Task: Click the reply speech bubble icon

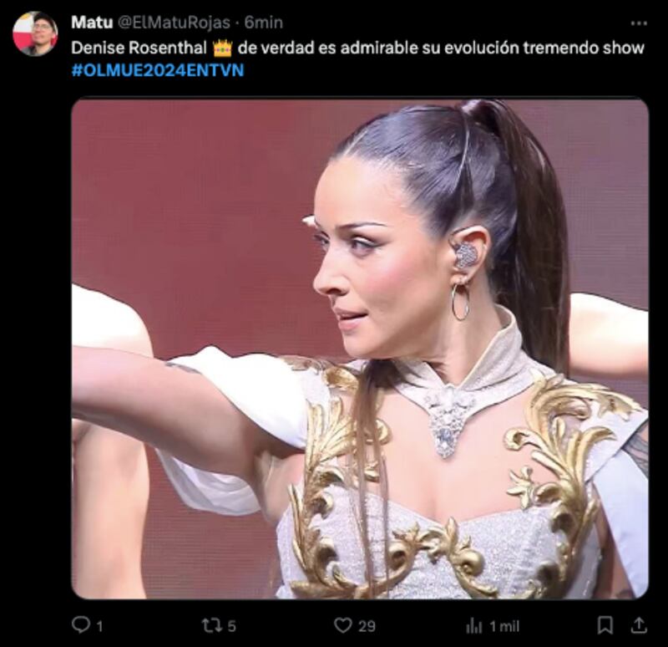Action: tap(80, 624)
